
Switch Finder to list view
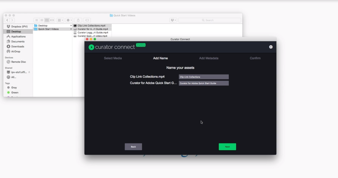42,20
